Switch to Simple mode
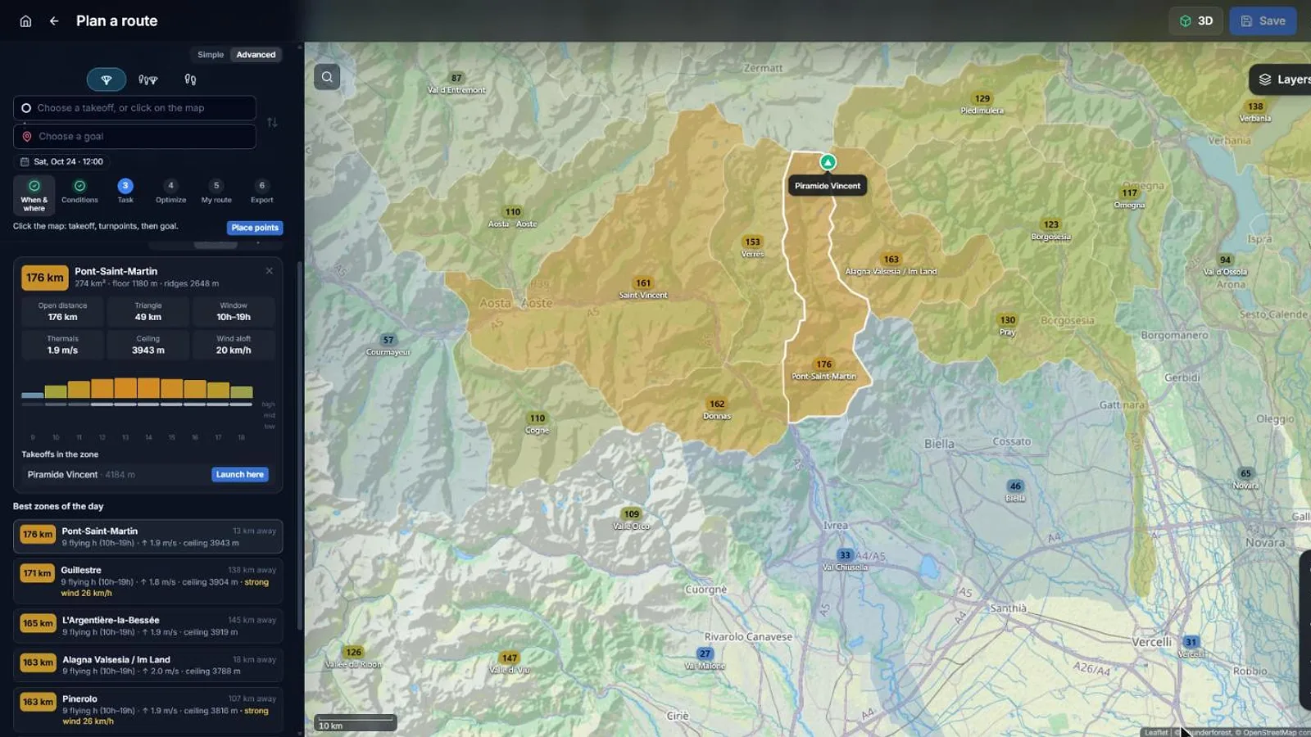Screen dimensions: 1311x737 click(211, 55)
